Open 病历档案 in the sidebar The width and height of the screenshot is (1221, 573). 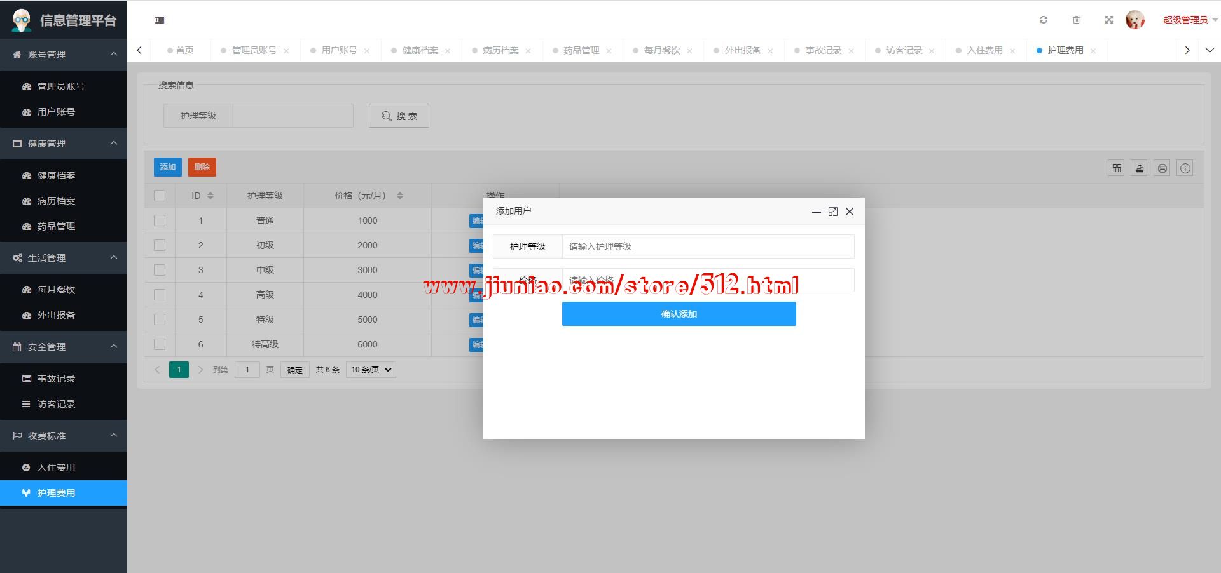[x=64, y=201]
